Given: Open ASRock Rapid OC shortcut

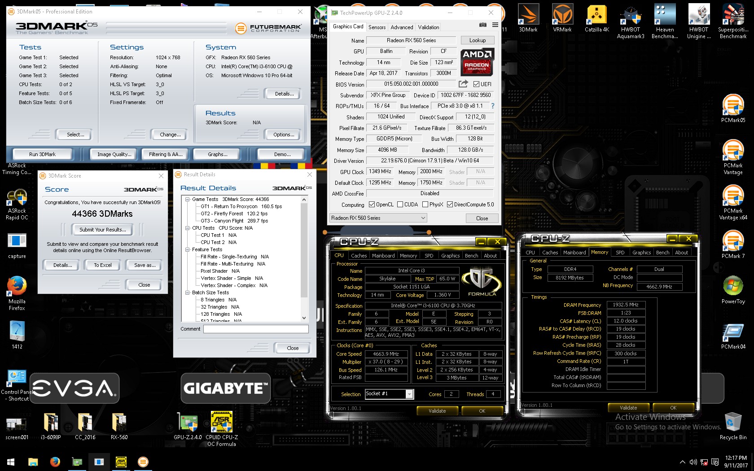Looking at the screenshot, I should (x=17, y=205).
